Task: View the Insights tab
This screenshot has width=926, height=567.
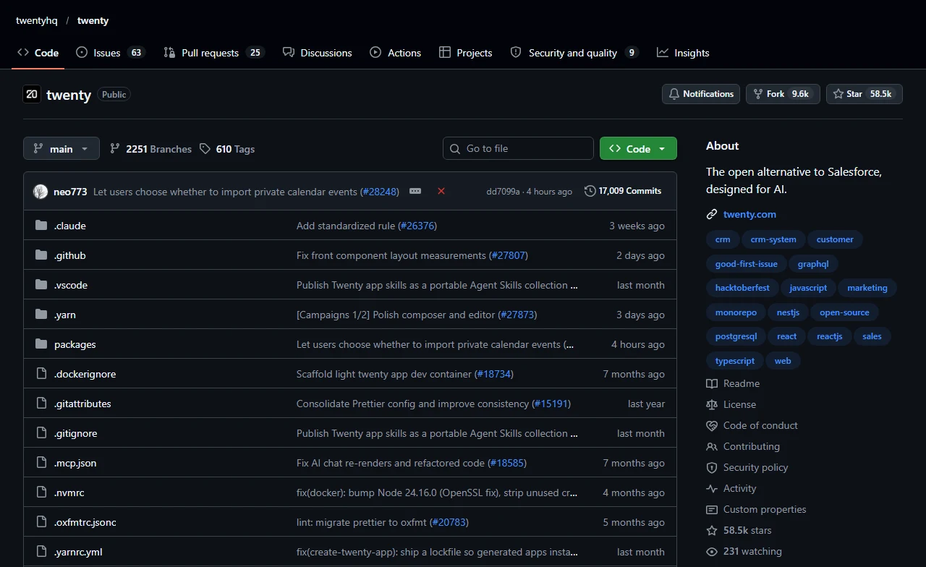Action: [x=683, y=53]
